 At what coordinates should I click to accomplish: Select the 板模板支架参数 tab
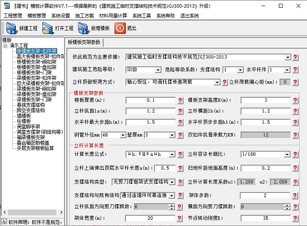(84, 42)
